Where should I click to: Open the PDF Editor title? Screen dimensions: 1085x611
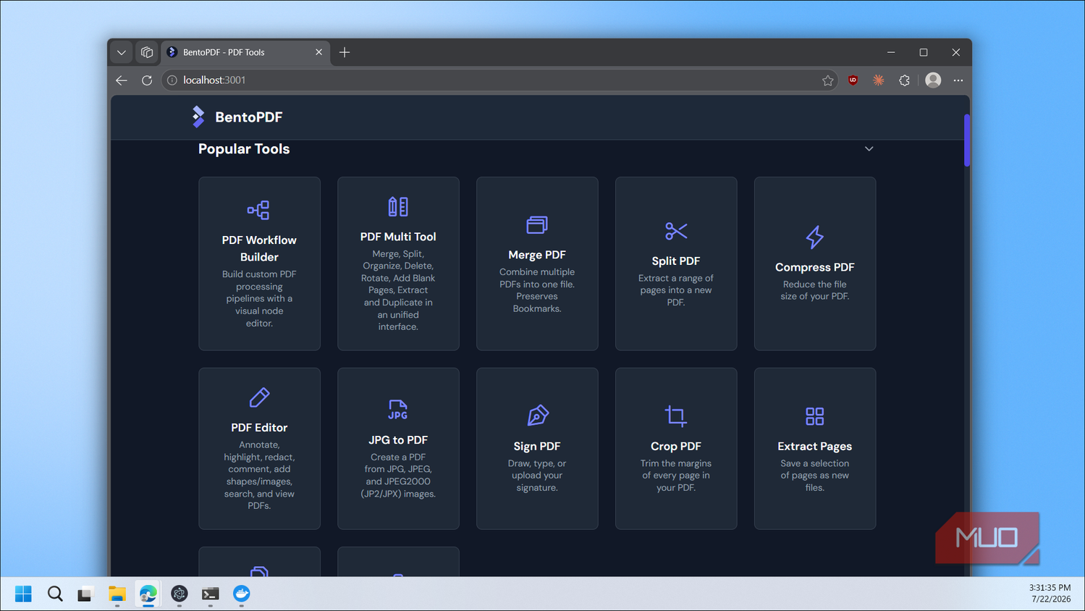[x=259, y=428]
